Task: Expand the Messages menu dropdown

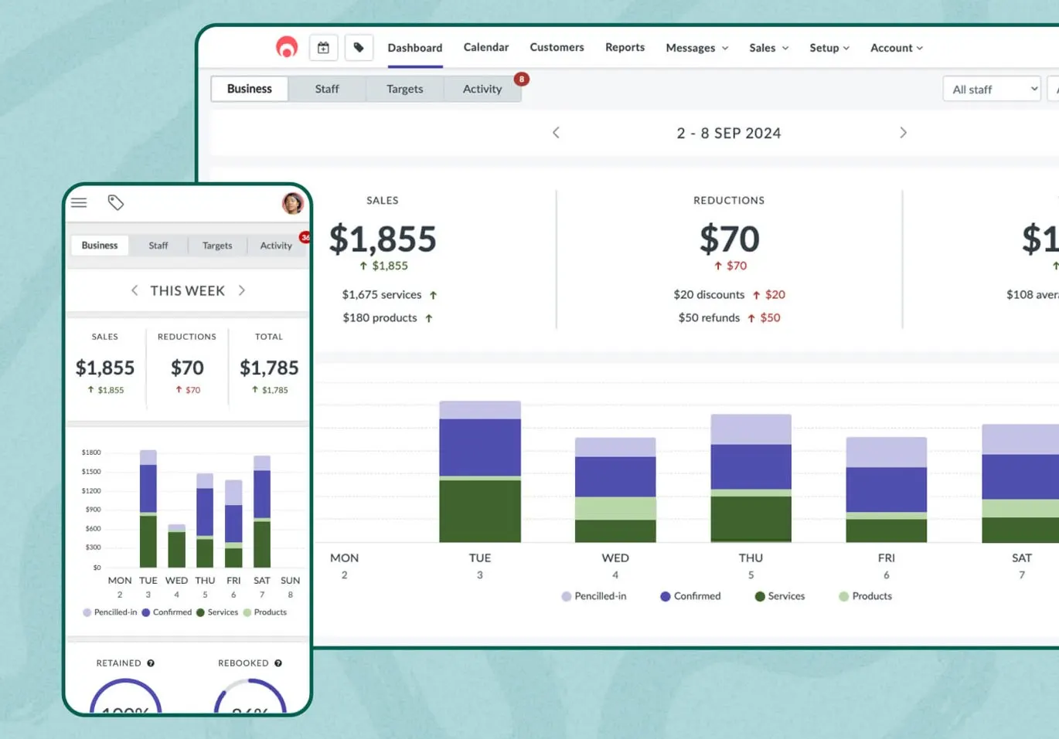Action: [696, 48]
